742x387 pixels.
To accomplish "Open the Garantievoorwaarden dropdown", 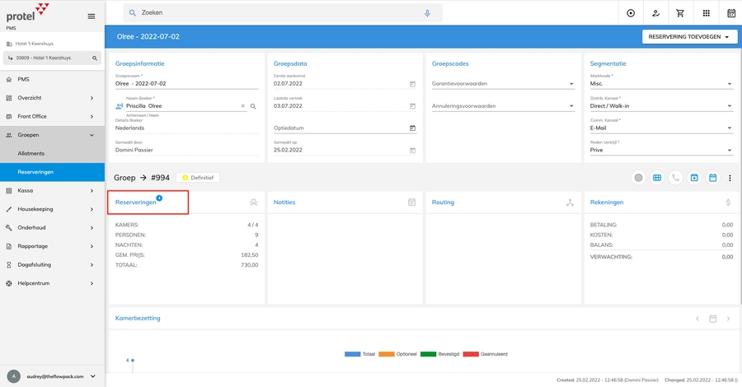I will click(x=503, y=84).
